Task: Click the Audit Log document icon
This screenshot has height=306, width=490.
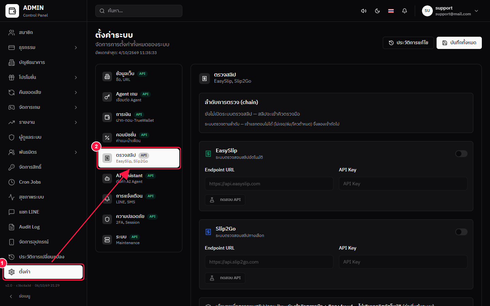Action: coord(12,227)
